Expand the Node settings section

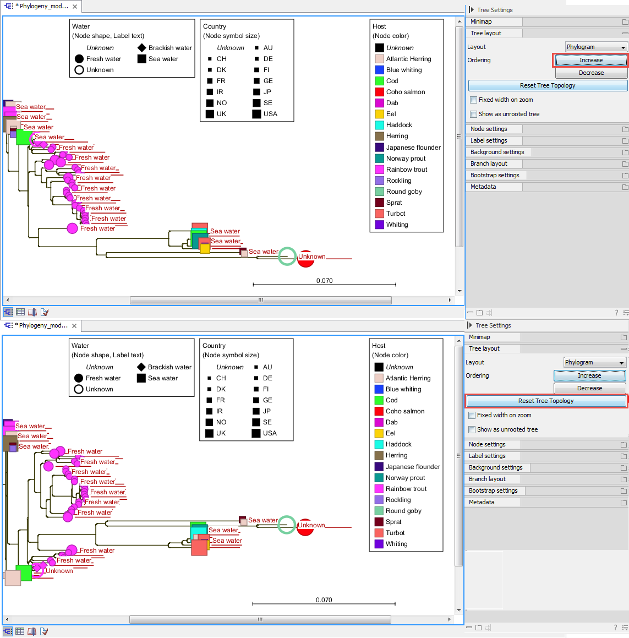point(494,129)
